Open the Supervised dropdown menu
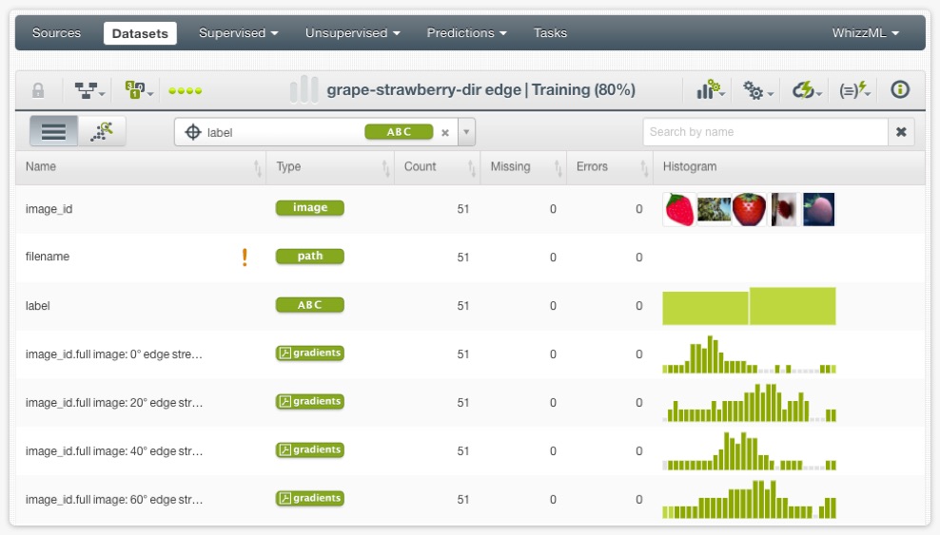The width and height of the screenshot is (940, 535). [238, 33]
